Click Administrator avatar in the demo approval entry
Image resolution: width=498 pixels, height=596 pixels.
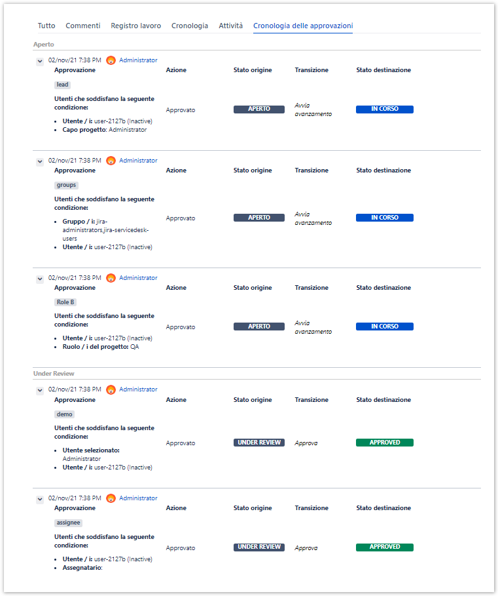111,389
